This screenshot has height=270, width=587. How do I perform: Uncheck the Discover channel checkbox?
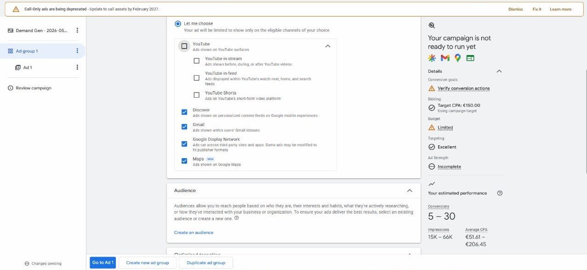[184, 112]
